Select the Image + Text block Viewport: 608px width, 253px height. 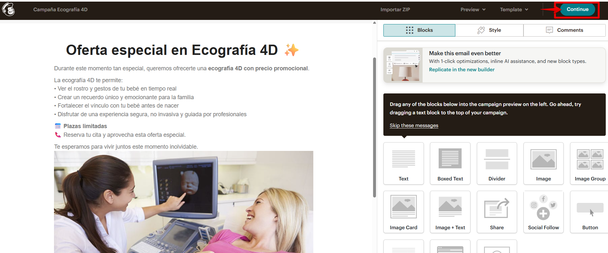point(450,212)
